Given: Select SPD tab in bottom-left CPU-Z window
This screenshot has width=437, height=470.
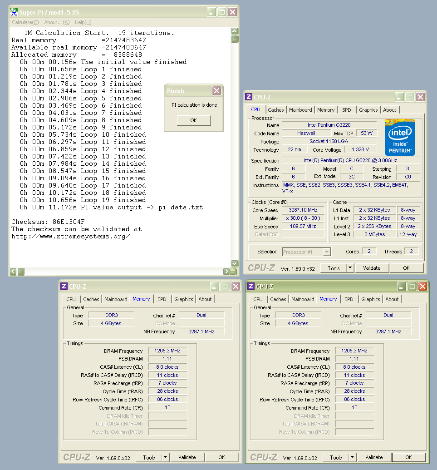Looking at the screenshot, I should tap(162, 299).
